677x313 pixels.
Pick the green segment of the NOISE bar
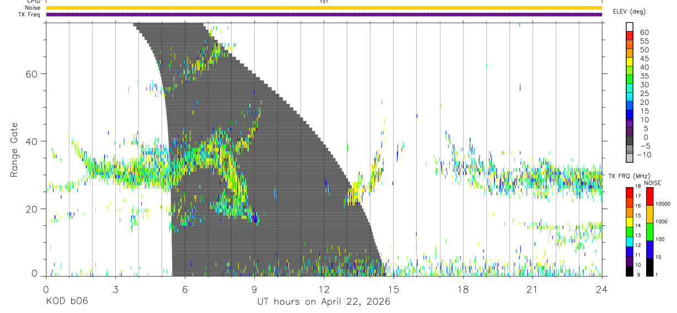649,232
